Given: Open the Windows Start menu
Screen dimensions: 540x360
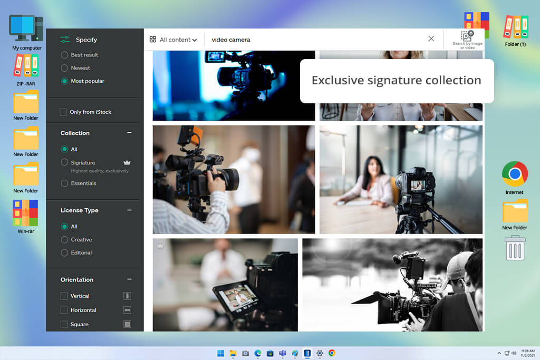Looking at the screenshot, I should 220,353.
